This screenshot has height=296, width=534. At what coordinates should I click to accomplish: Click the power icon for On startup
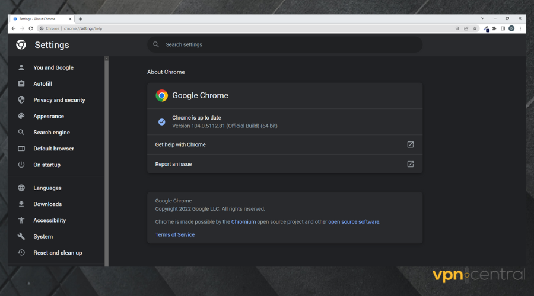[x=21, y=165]
